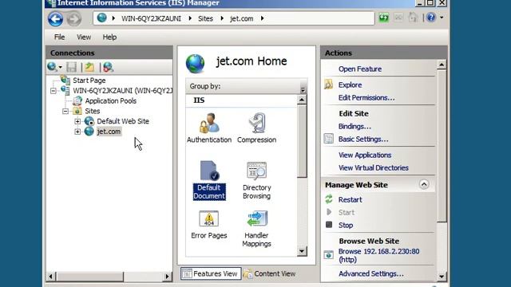Click Sites in the address bar breadcrumb
The width and height of the screenshot is (511, 287).
pos(205,18)
